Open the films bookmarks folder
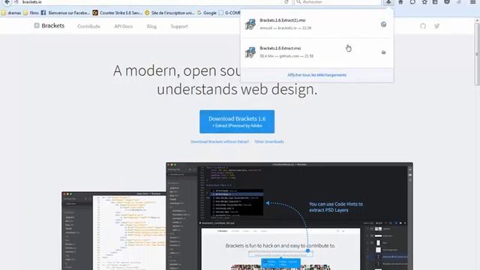The width and height of the screenshot is (480, 270). pyautogui.click(x=31, y=13)
